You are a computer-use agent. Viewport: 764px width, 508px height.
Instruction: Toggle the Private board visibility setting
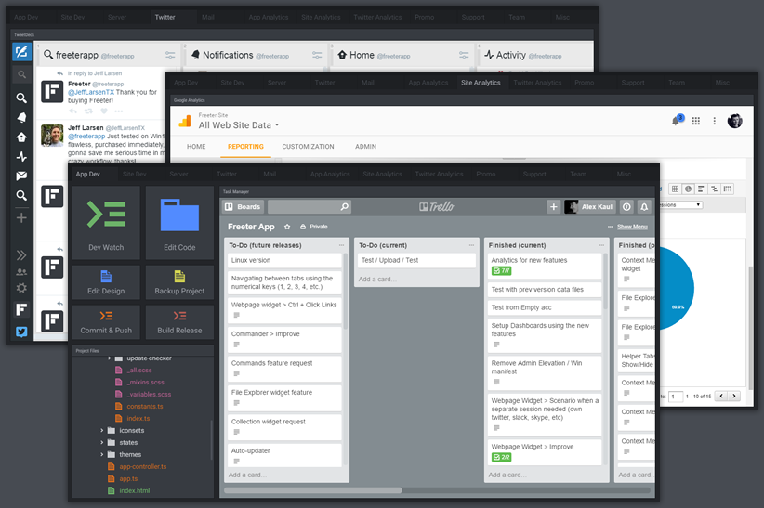coord(314,227)
